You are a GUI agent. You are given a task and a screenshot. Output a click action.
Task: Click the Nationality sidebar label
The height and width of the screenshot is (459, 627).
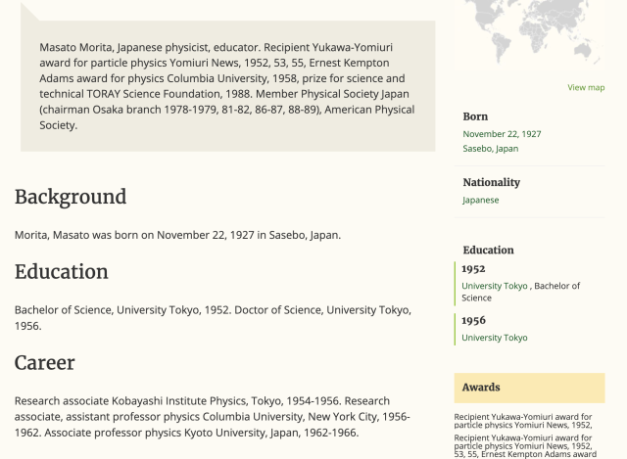point(492,183)
